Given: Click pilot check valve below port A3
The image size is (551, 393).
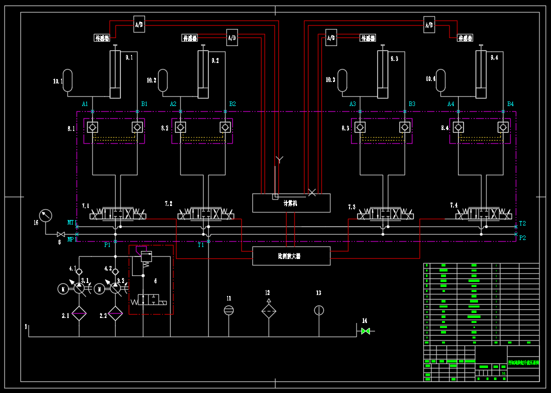Looking at the screenshot, I should 360,127.
